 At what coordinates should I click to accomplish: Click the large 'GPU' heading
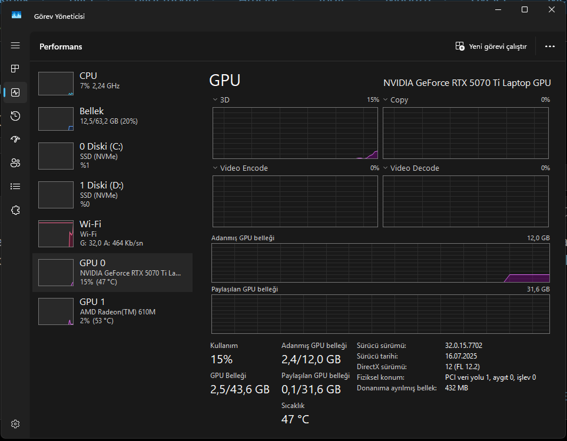tap(224, 80)
